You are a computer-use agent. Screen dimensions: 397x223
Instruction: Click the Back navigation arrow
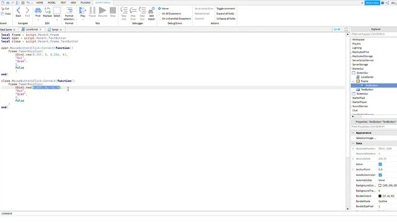18,11
